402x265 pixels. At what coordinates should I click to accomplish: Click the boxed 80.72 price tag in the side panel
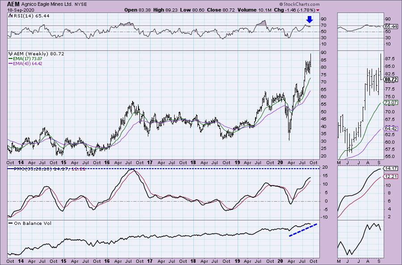point(391,79)
